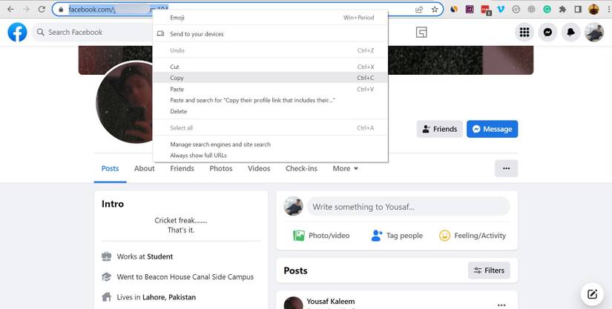Click the browser address bar URL
Viewport: 612px width, 309px height.
click(119, 10)
